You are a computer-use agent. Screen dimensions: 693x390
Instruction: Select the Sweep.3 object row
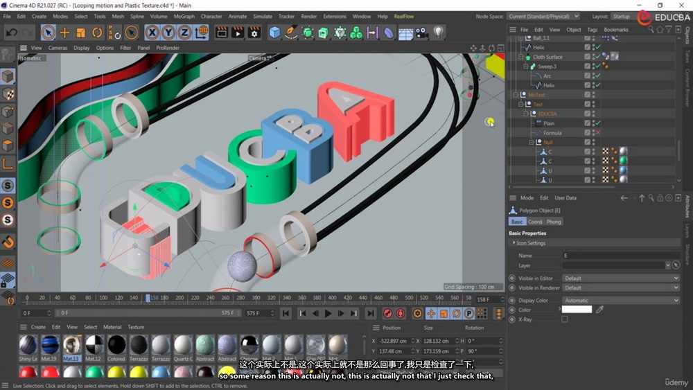tap(547, 67)
